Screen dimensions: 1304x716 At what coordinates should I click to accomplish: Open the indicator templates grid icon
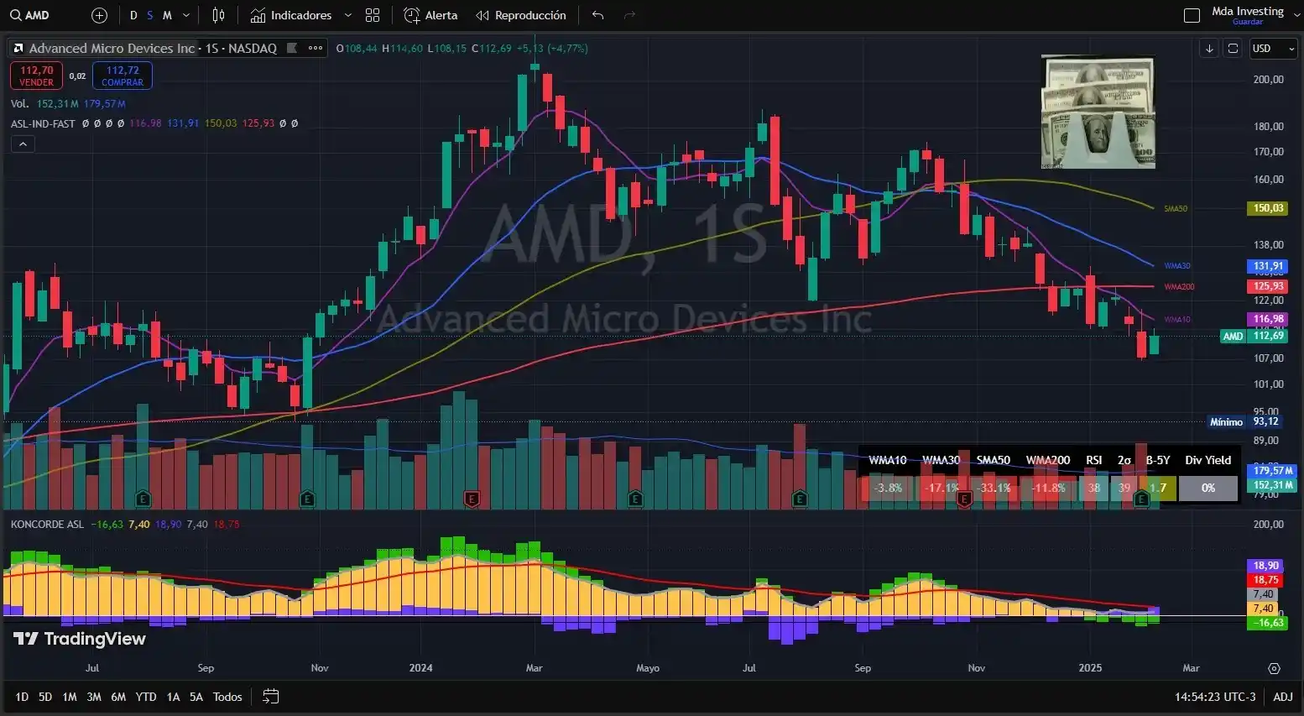pyautogui.click(x=373, y=15)
